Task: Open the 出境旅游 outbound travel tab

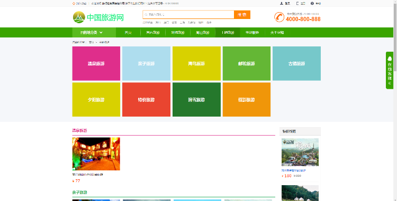Action: click(x=178, y=33)
